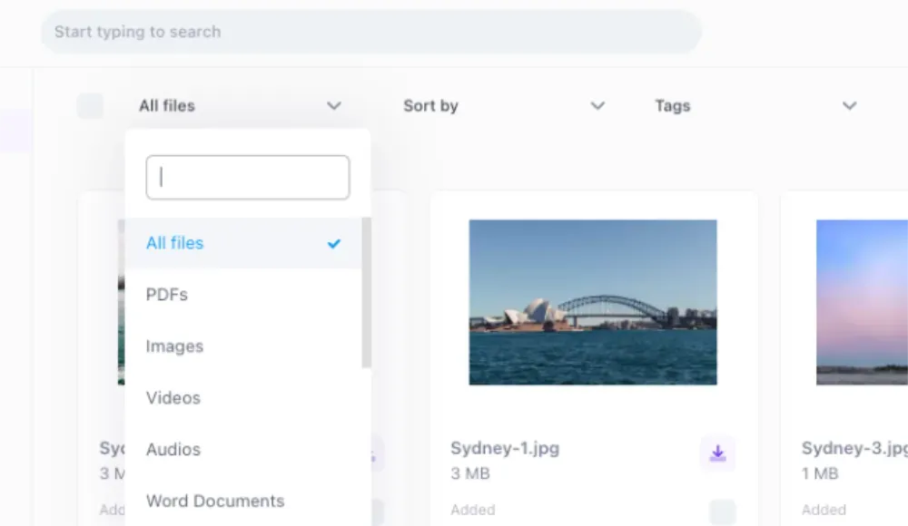The width and height of the screenshot is (908, 526).
Task: Click the 3 MB size under Sydney-1.jpg
Action: click(x=470, y=473)
